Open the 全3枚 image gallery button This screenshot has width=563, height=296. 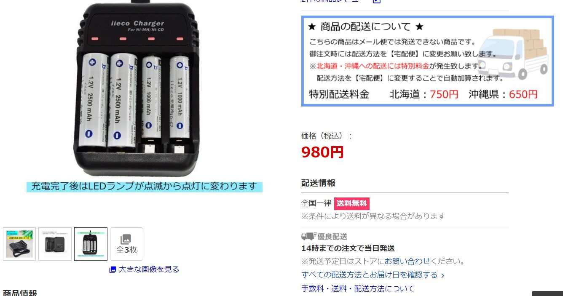click(126, 244)
